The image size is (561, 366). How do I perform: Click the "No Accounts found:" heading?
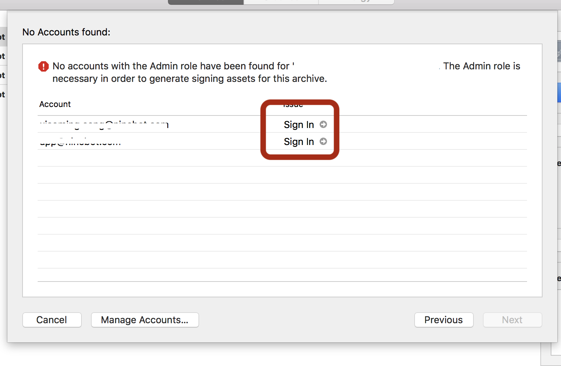coord(66,32)
